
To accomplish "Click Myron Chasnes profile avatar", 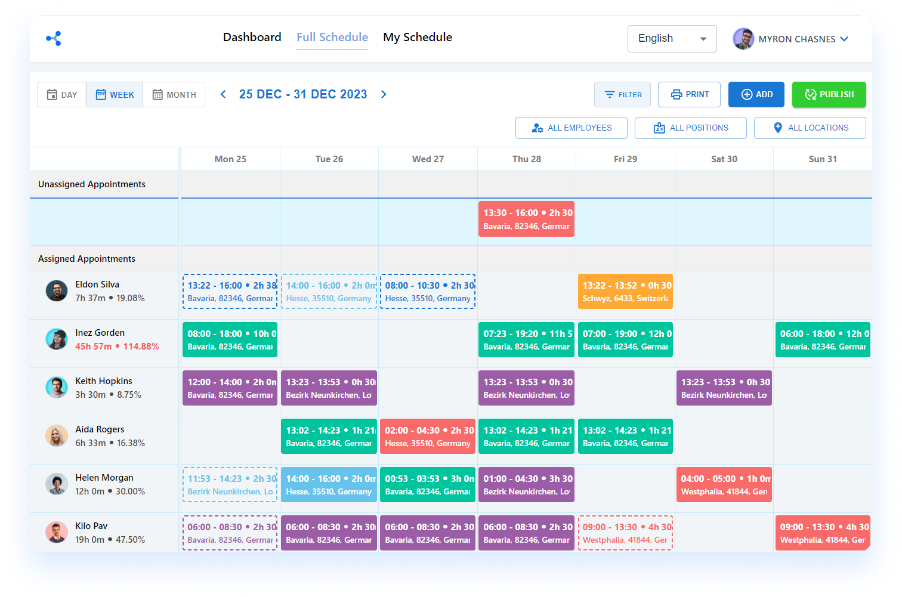I will tap(743, 39).
